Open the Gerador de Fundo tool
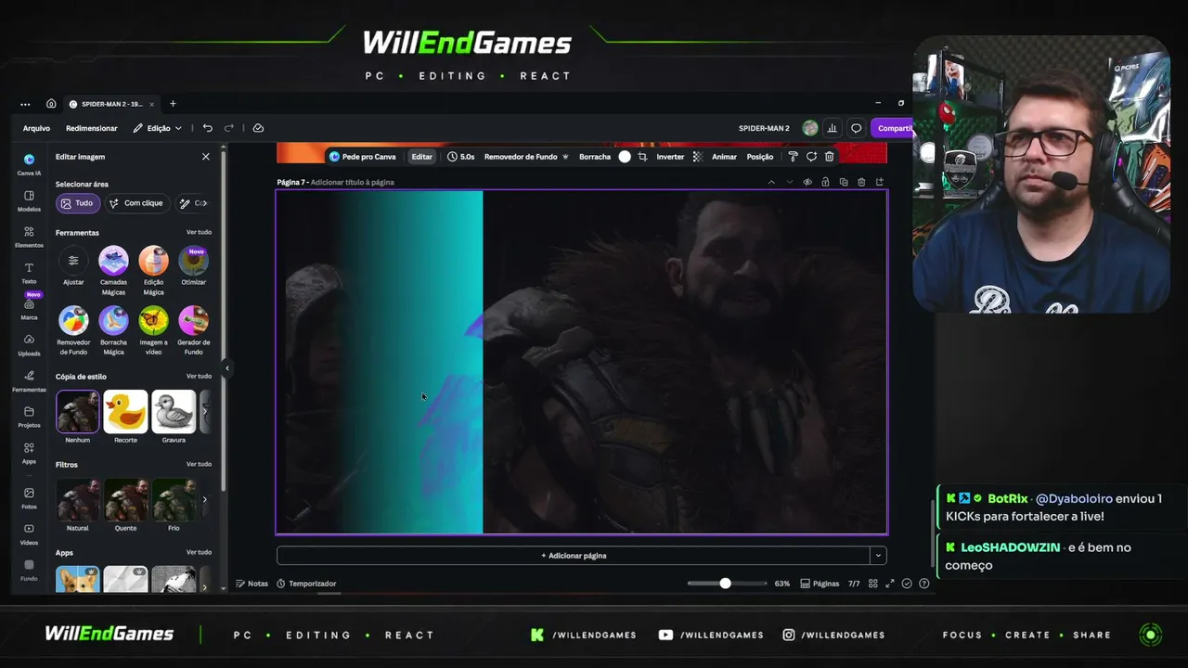The image size is (1188, 668). click(x=193, y=331)
